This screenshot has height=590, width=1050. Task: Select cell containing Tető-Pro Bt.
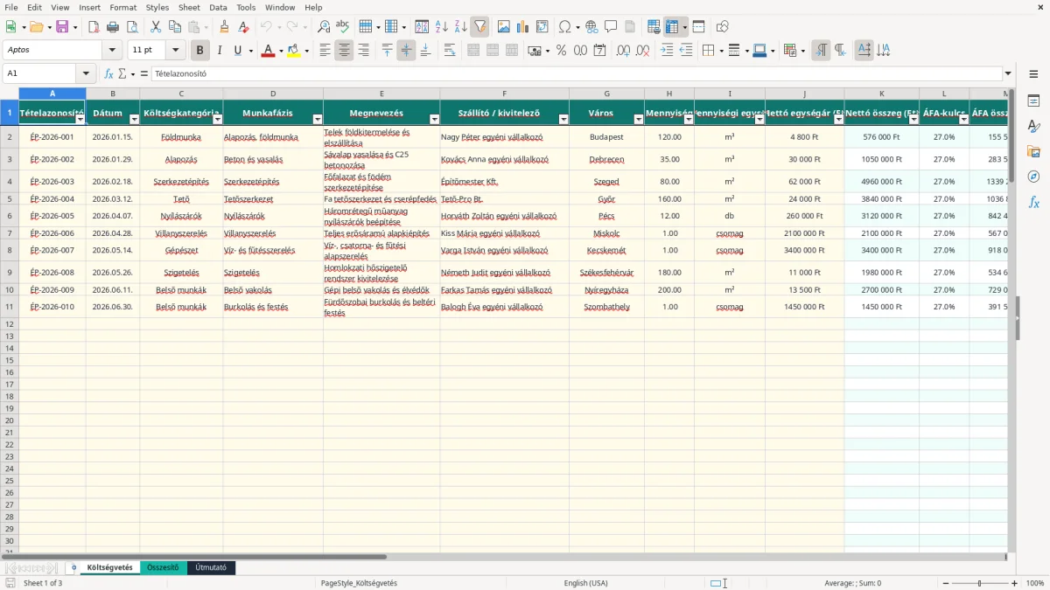click(x=504, y=199)
